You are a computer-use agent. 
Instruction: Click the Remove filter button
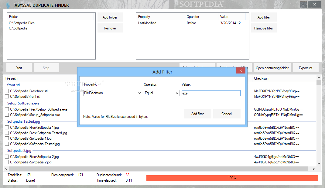pos(264,28)
